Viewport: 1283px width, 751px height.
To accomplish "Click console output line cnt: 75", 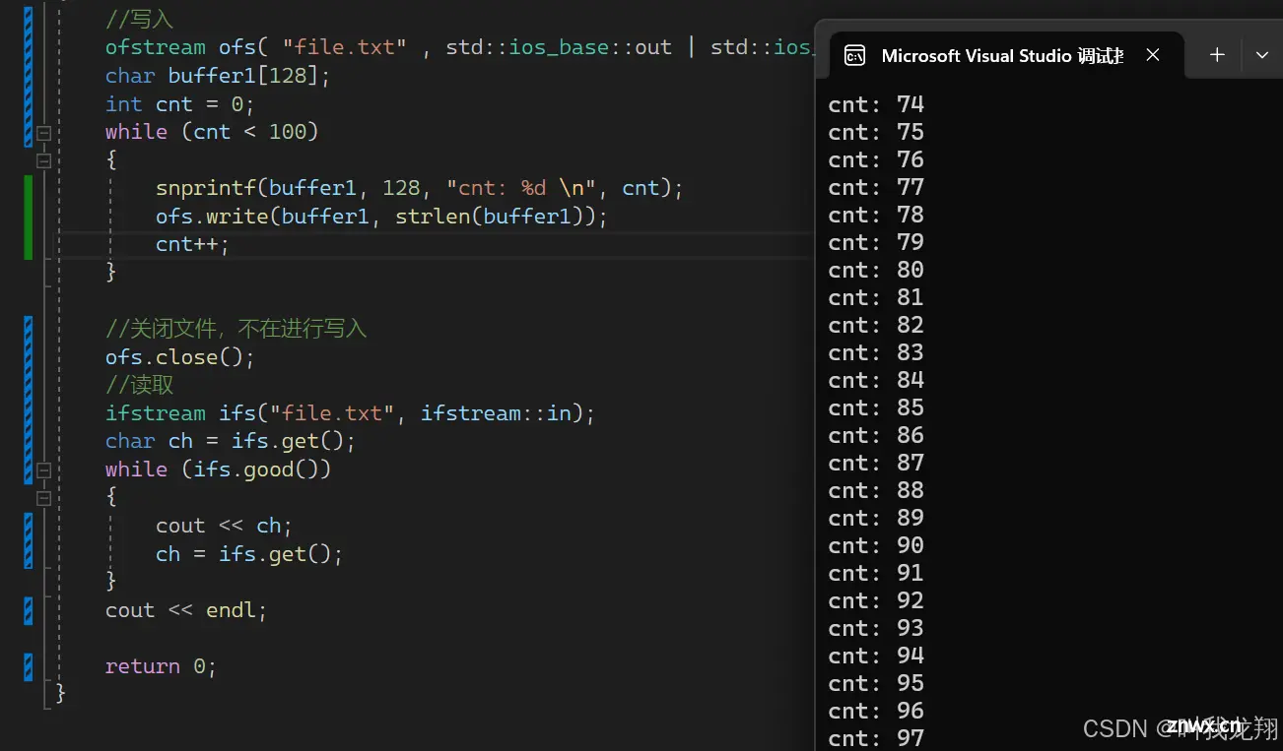I will click(876, 132).
